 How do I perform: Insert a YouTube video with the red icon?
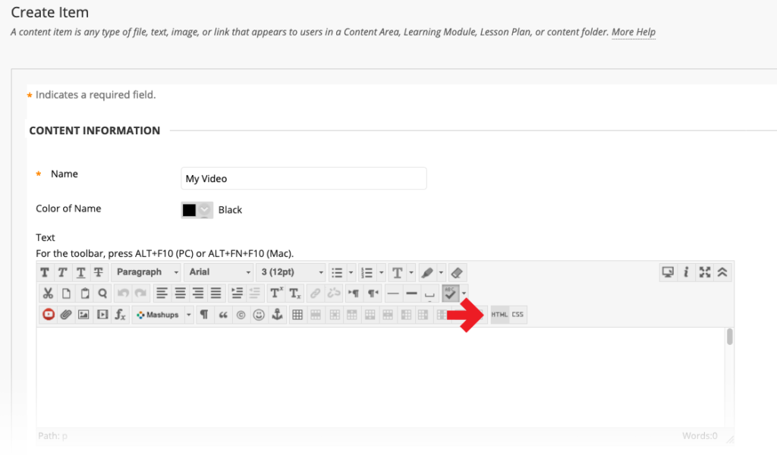pos(49,315)
